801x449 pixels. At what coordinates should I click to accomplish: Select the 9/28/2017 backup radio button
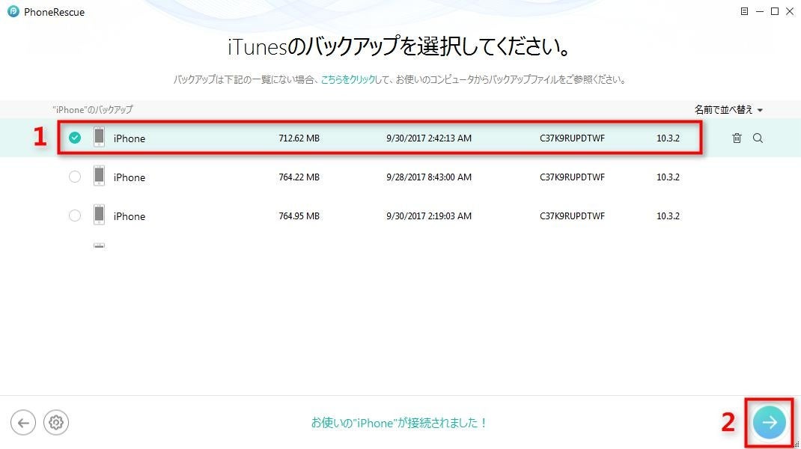(x=75, y=177)
